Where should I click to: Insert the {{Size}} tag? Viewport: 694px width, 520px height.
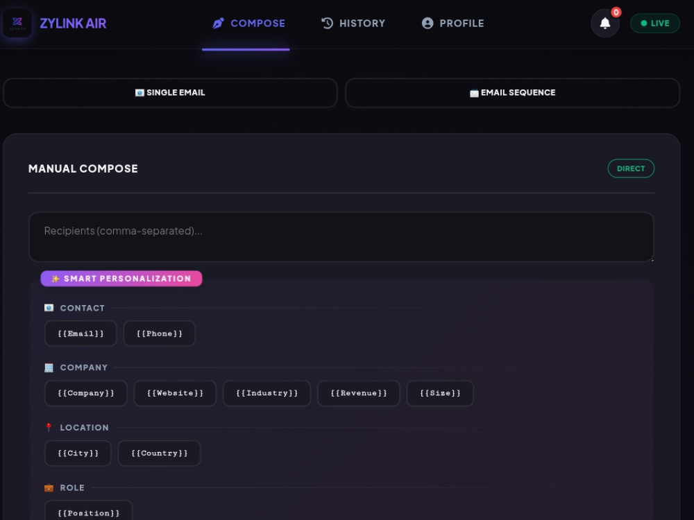440,394
